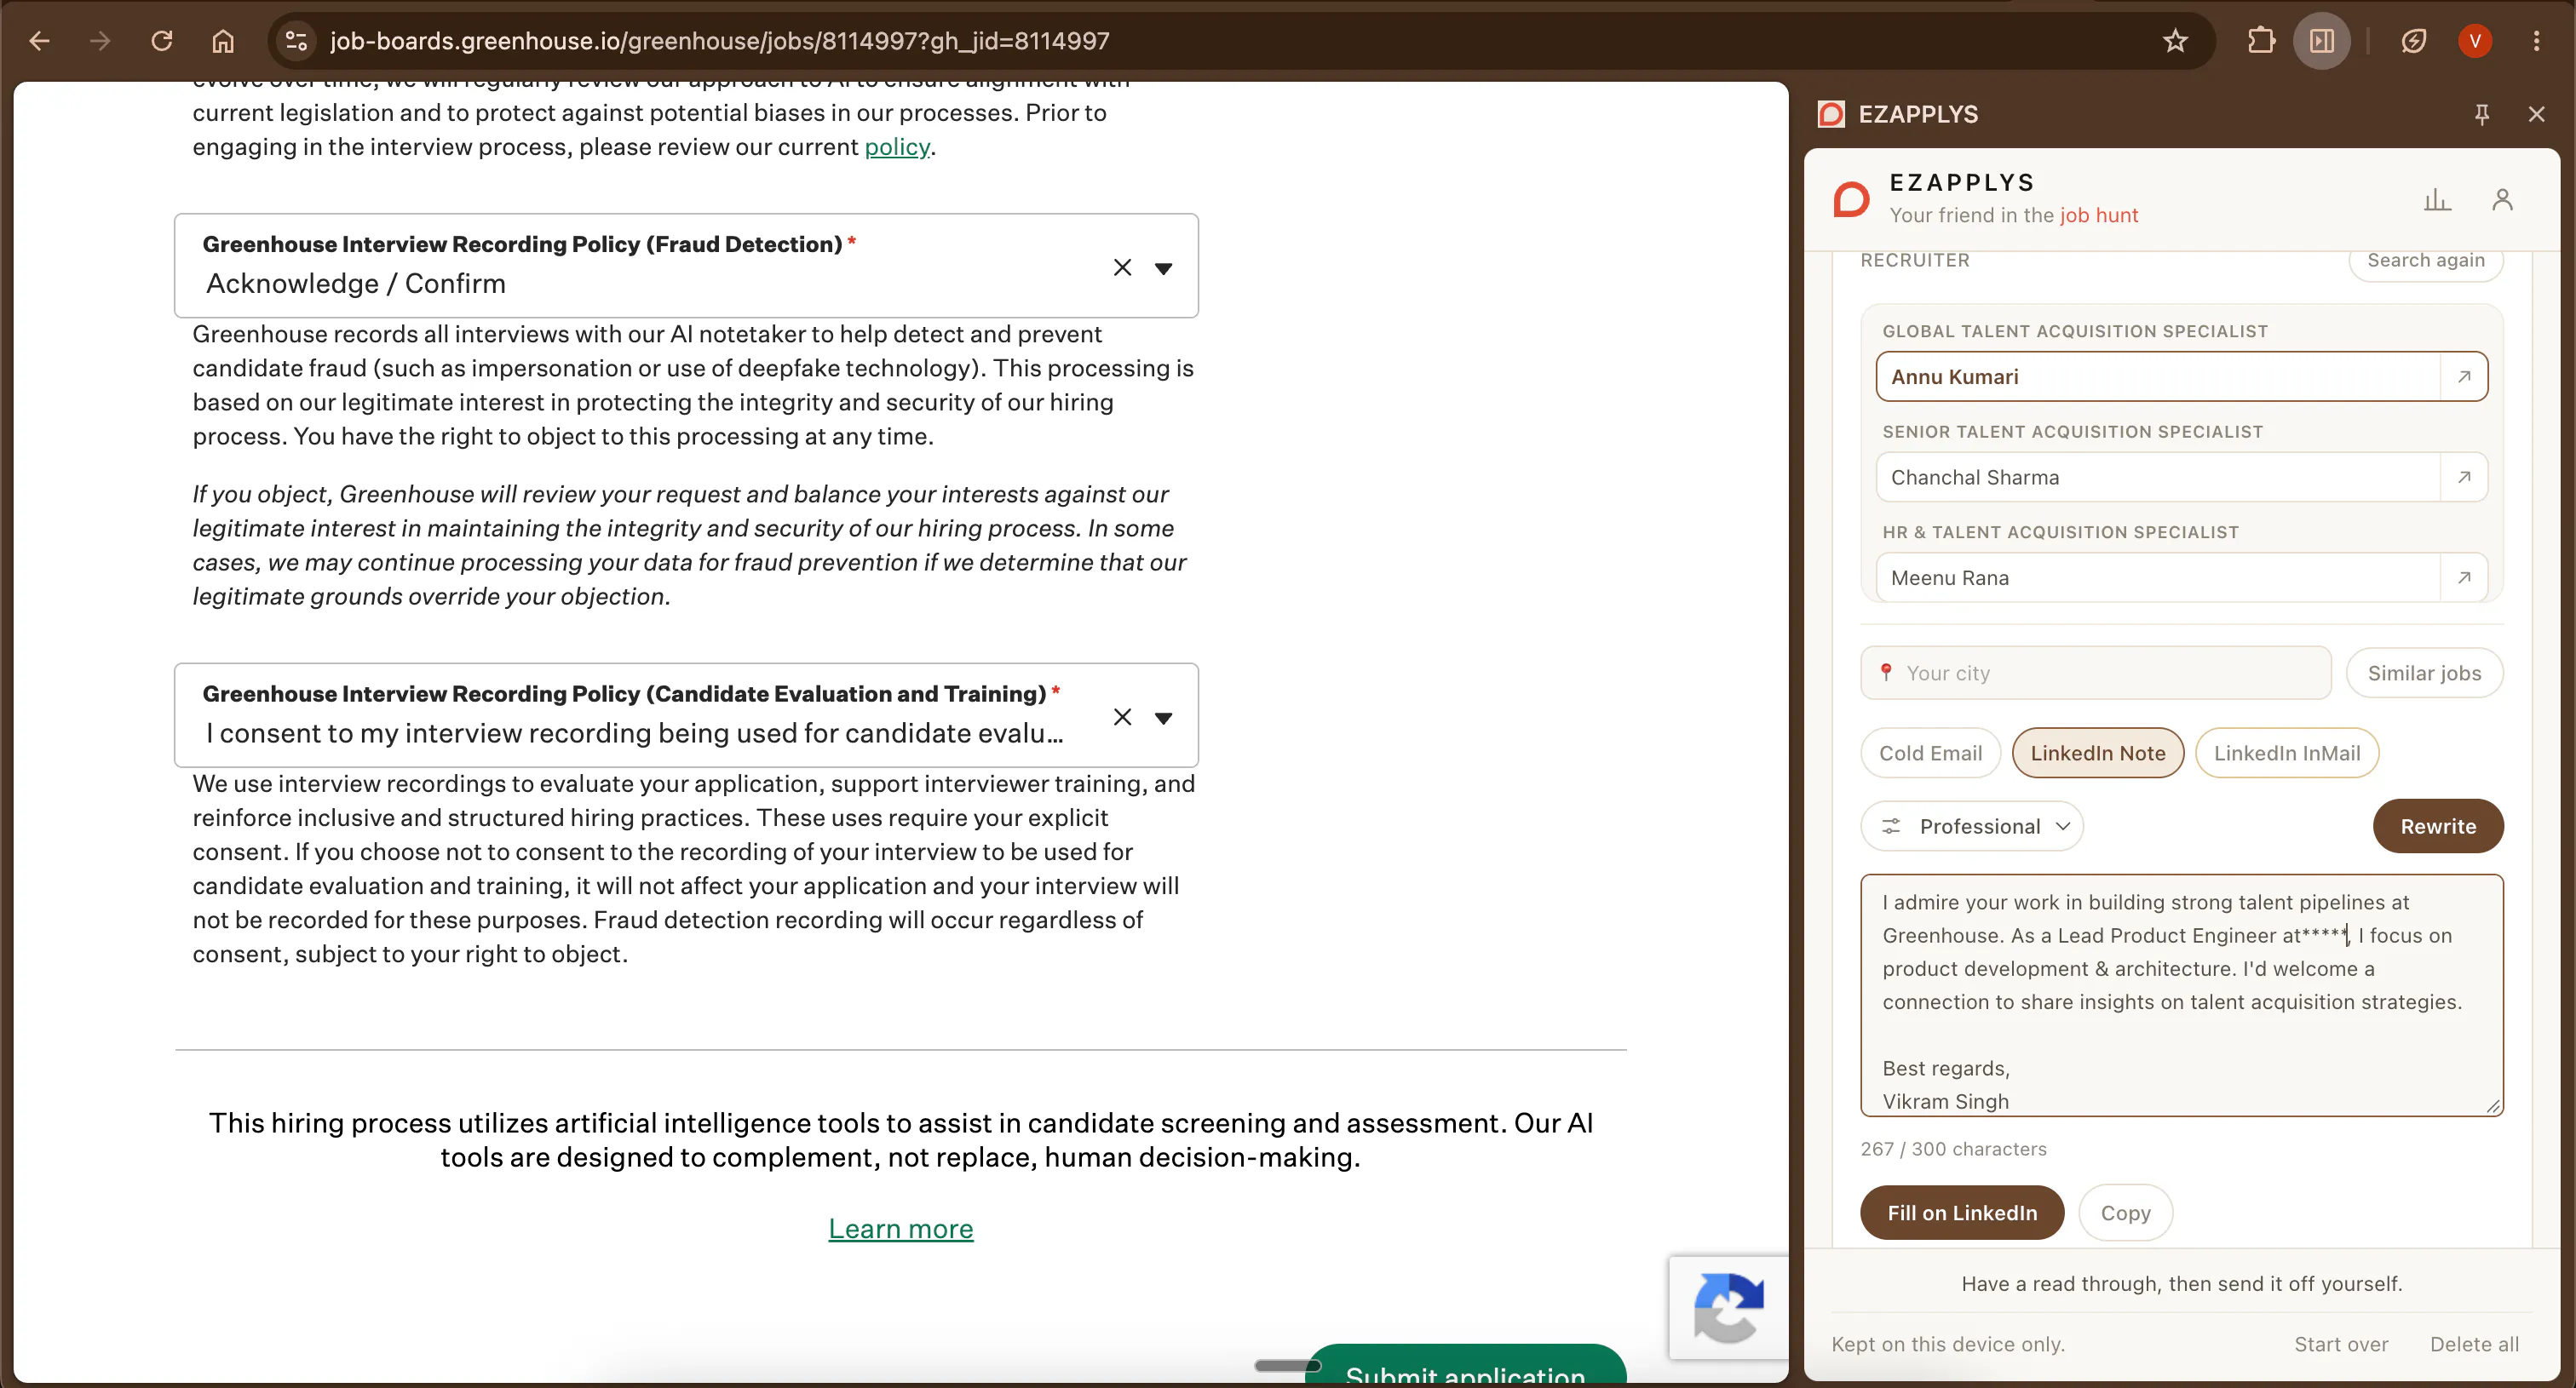Image resolution: width=2576 pixels, height=1388 pixels.
Task: Open the EZAPPLYS account profile icon
Action: click(2502, 200)
